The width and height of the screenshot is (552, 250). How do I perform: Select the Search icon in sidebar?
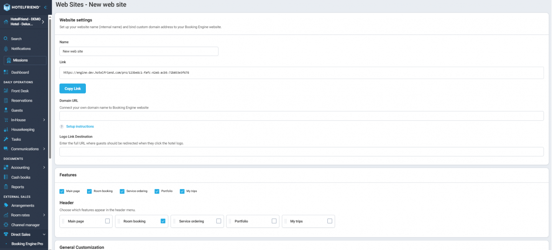point(6,38)
